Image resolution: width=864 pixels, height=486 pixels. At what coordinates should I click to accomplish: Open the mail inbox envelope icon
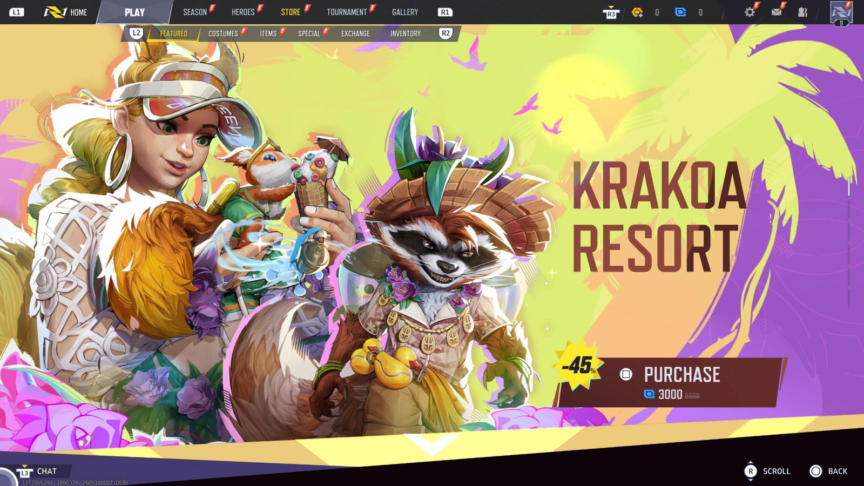[777, 12]
